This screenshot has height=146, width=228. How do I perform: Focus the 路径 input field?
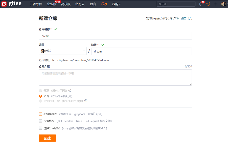(x=142, y=51)
